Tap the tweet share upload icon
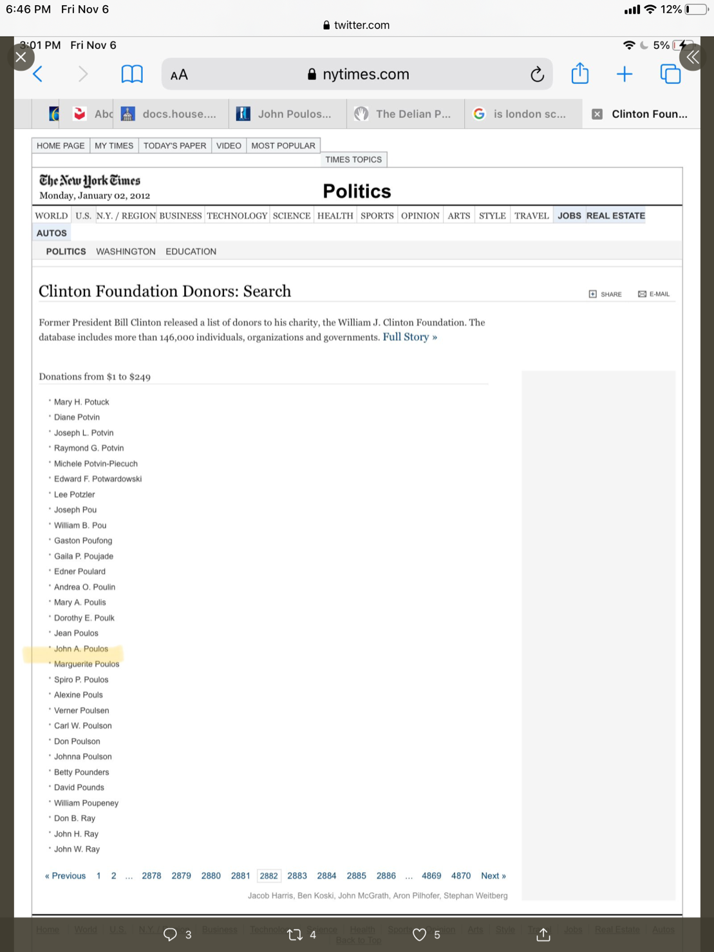 (x=543, y=935)
